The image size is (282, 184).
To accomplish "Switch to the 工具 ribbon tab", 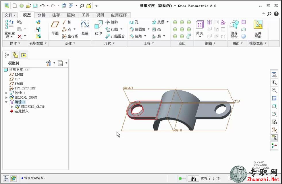I will 85,15.
